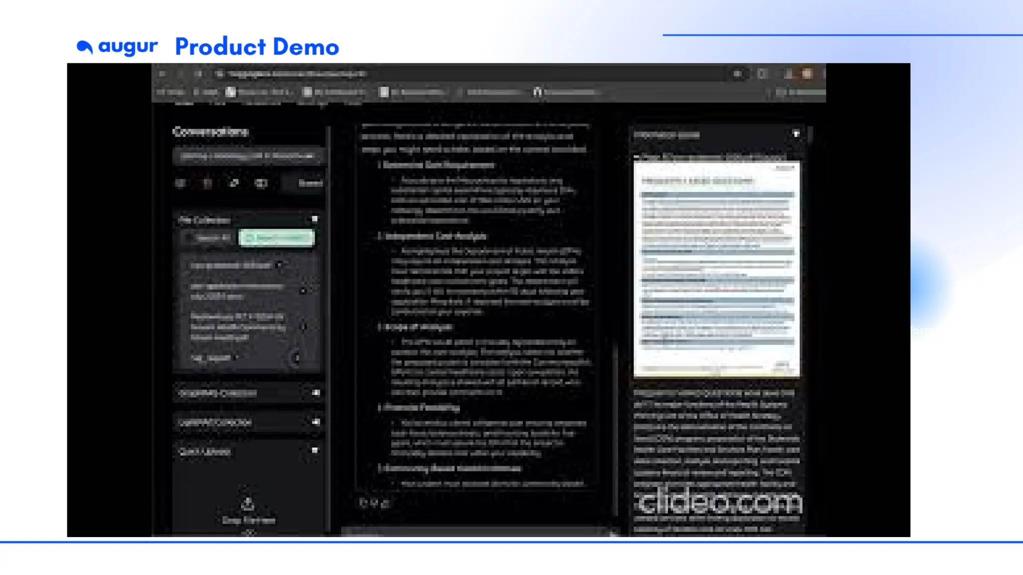Select the green highlighted search option
Viewport: 1023px width, 575px height.
click(x=277, y=238)
